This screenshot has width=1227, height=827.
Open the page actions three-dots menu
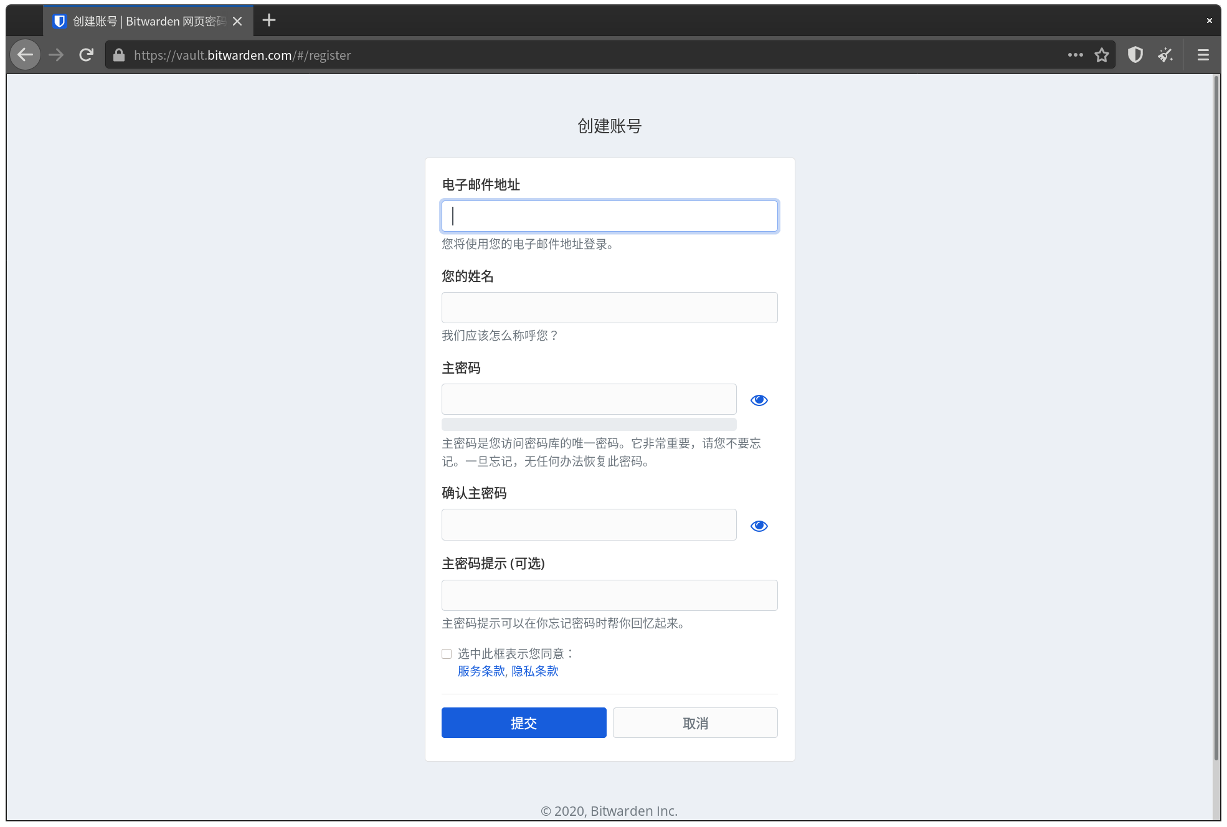pyautogui.click(x=1075, y=55)
